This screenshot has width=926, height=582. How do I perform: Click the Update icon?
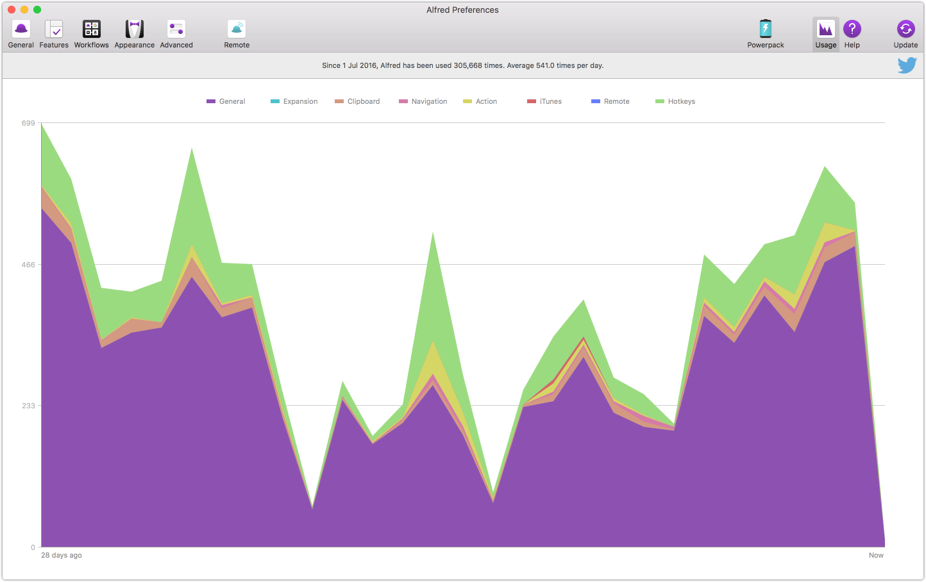(906, 29)
